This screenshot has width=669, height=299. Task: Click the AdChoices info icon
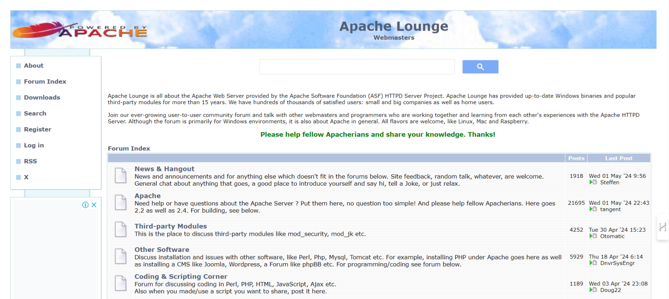[x=86, y=204]
